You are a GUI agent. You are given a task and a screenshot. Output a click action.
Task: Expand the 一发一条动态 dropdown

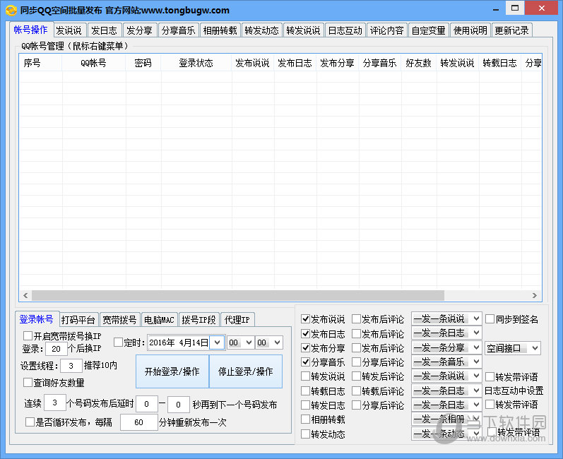click(x=446, y=434)
